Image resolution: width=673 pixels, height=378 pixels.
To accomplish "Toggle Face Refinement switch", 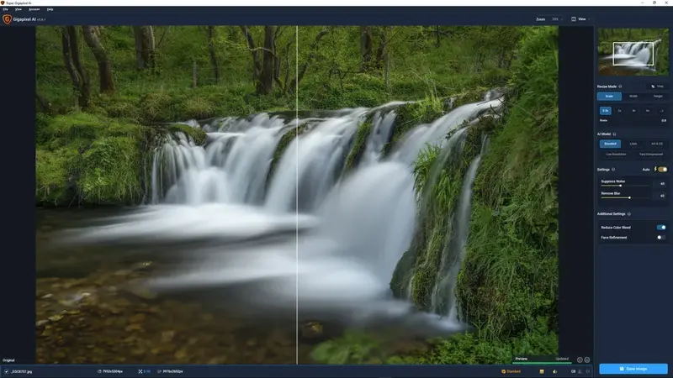I will coord(661,238).
